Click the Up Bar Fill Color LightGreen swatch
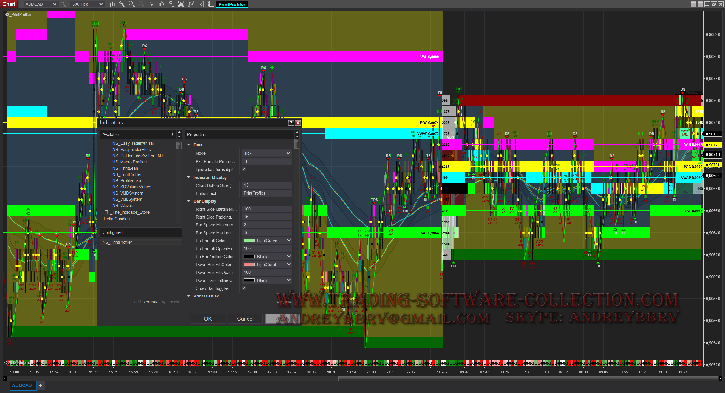Screen dimensions: 725x393 click(x=249, y=241)
